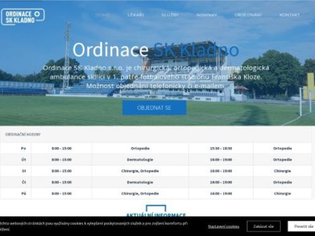Click the morning Ortopedie cell in Po row
The width and height of the screenshot is (315, 236).
click(x=140, y=149)
